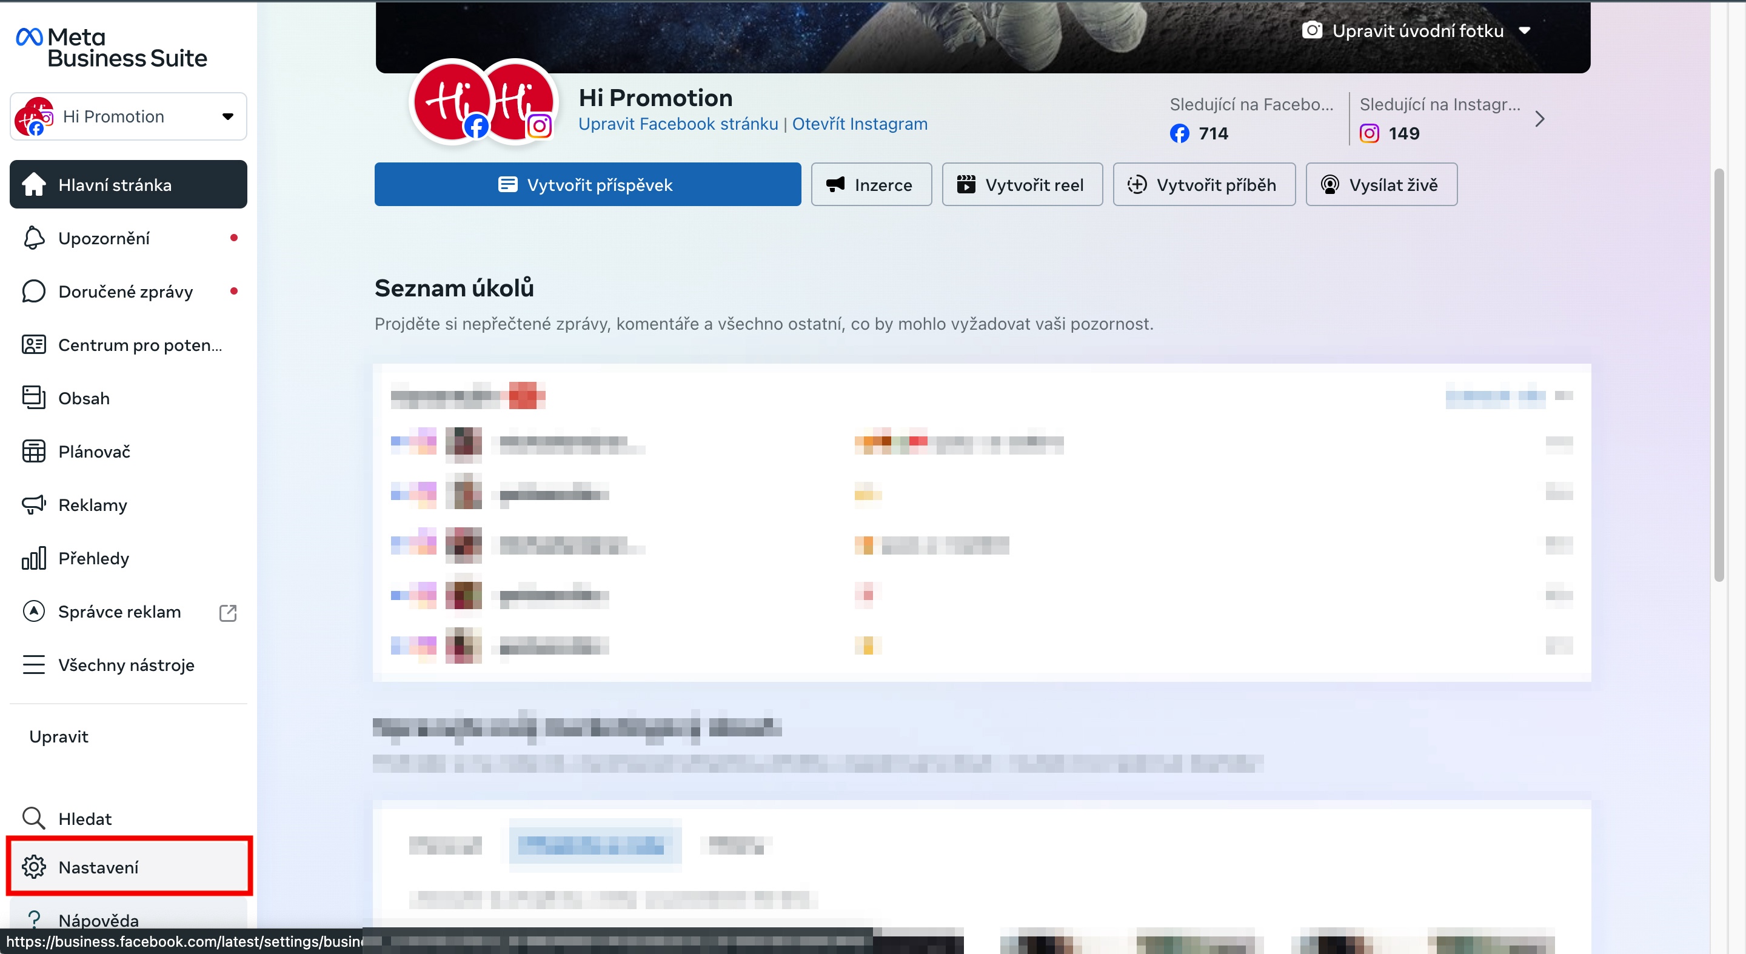Click the Nápověda question mark icon
The height and width of the screenshot is (954, 1746).
(x=34, y=919)
